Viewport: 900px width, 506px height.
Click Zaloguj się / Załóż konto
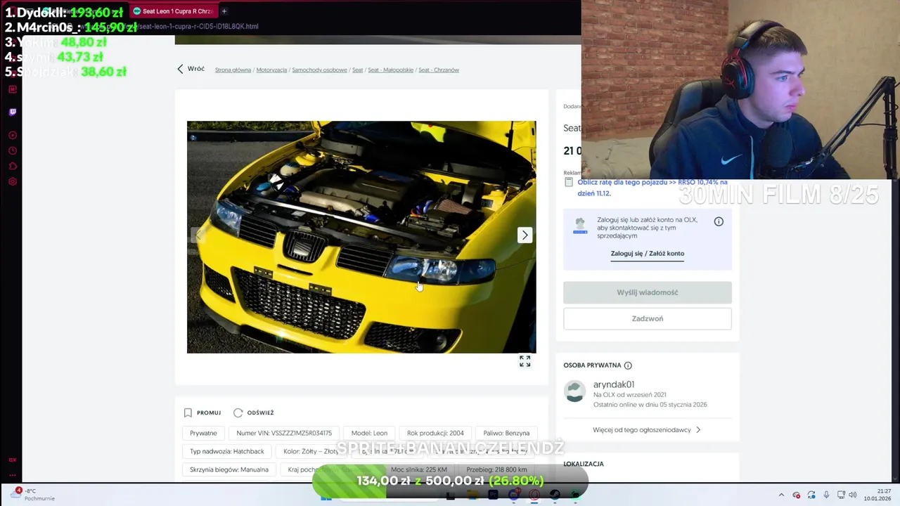click(x=647, y=254)
